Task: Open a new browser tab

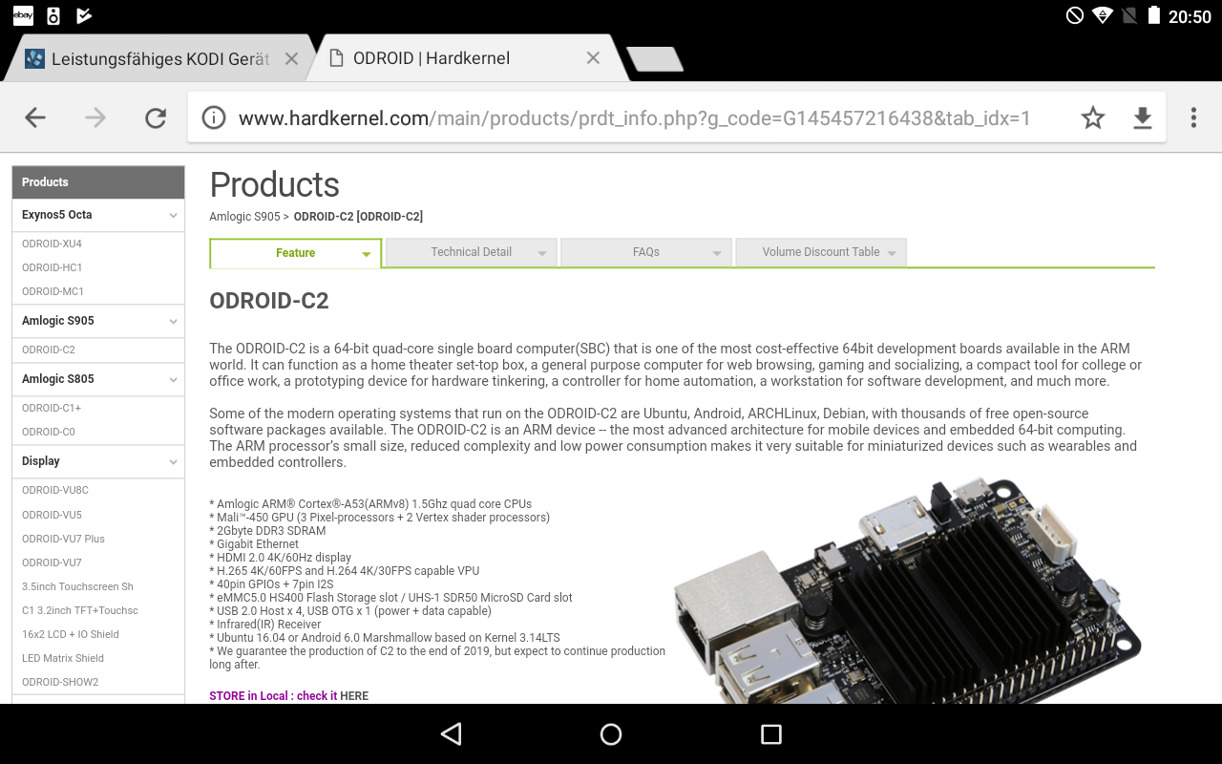Action: point(654,59)
